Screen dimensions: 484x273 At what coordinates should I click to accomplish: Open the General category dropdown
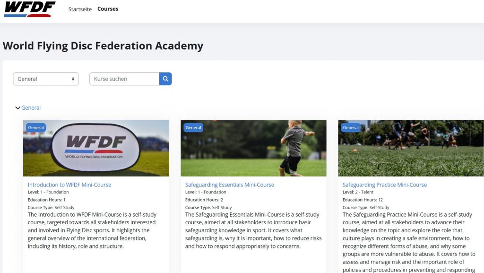coord(46,79)
